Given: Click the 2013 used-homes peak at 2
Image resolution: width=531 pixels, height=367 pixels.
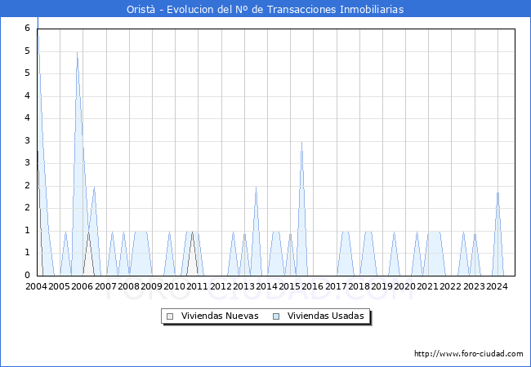Looking at the screenshot, I should 256,187.
